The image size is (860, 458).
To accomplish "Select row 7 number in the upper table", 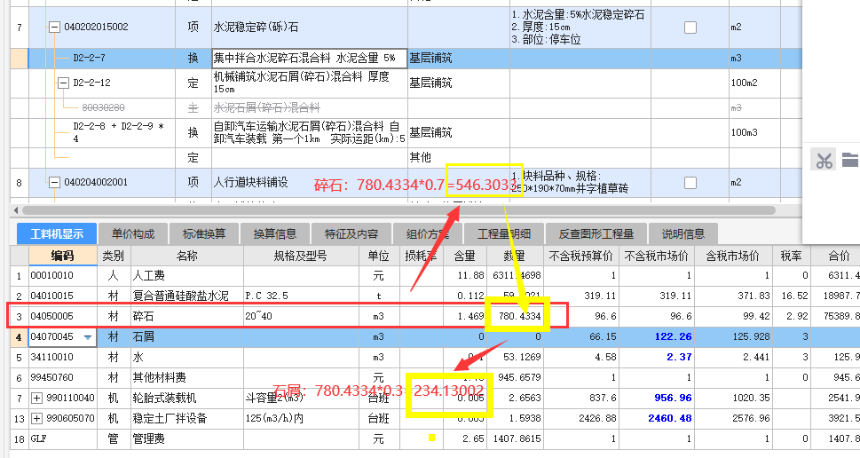I will 20,27.
